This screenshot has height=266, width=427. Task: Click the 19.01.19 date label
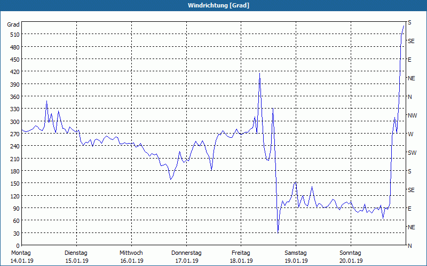[x=296, y=261]
